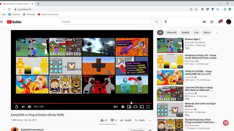Switch to theater mode
Viewport: 234px width, 131px height.
click(135, 107)
